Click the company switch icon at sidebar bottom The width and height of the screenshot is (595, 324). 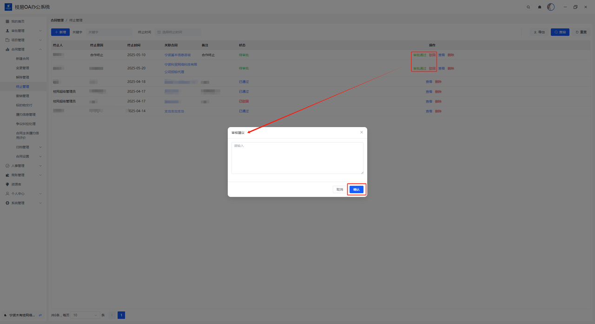click(40, 315)
